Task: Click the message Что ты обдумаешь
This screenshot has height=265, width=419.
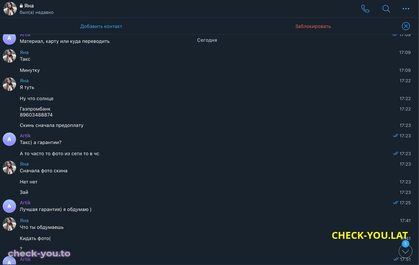Action: pyautogui.click(x=42, y=227)
